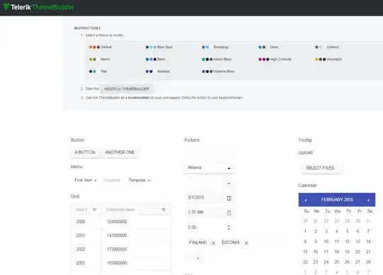Open the First Item menu
383x275 pixels.
point(86,180)
